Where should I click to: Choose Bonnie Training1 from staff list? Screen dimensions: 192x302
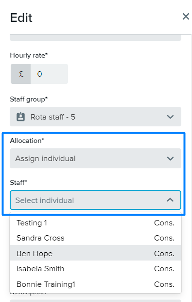95,284
